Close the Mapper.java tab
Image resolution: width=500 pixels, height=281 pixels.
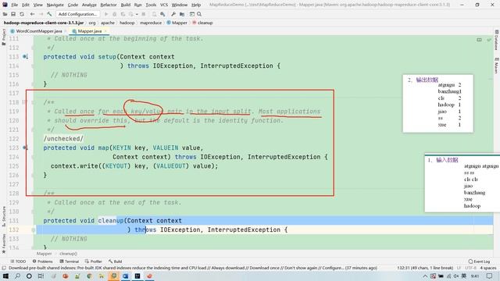coord(105,31)
